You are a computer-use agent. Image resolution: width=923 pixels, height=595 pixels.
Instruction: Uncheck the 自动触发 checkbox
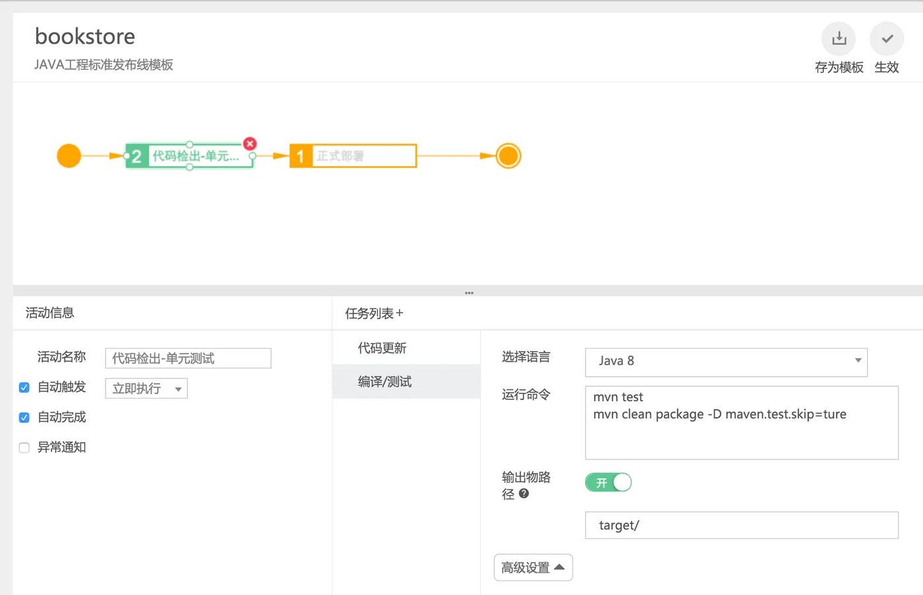[x=24, y=387]
